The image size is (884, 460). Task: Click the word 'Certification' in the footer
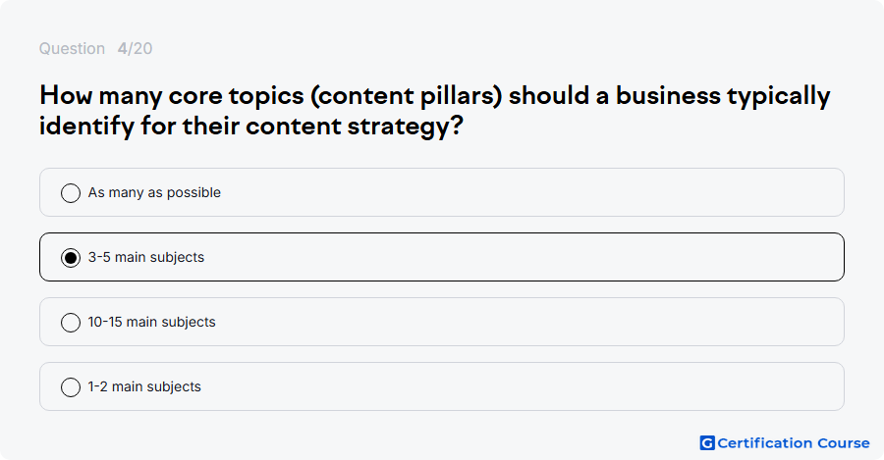(x=765, y=443)
